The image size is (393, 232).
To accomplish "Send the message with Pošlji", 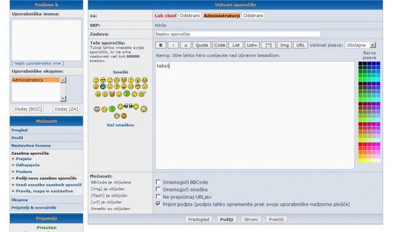I will click(x=227, y=220).
